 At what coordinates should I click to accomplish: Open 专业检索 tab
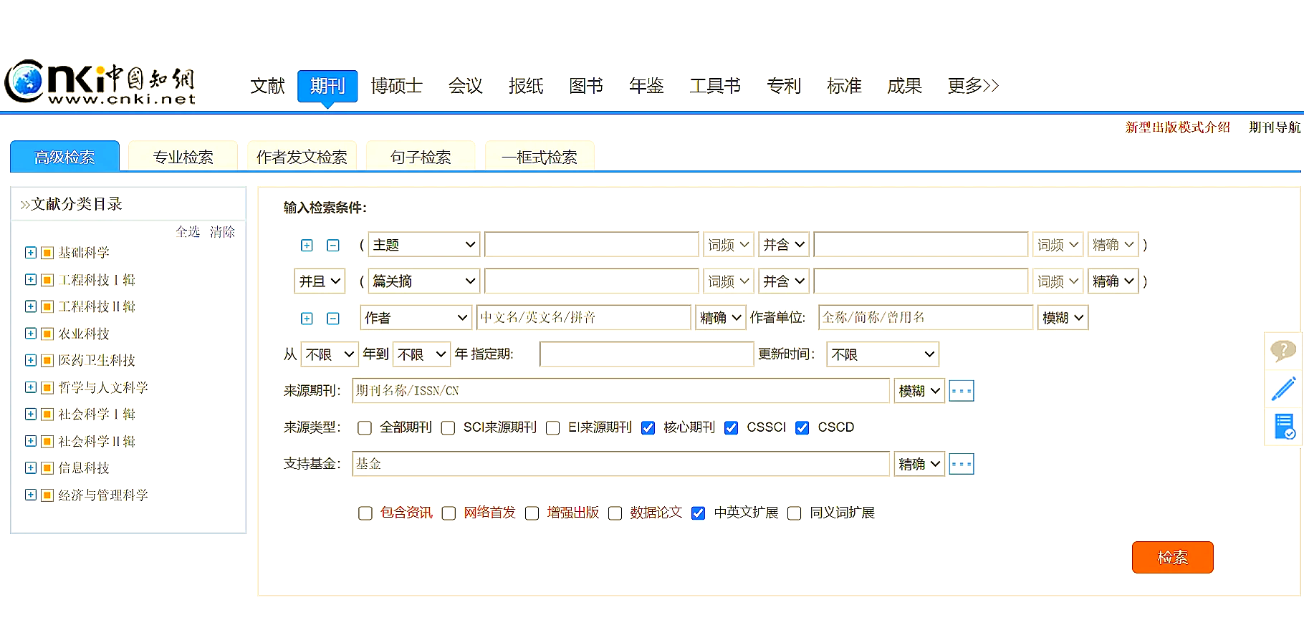[183, 157]
